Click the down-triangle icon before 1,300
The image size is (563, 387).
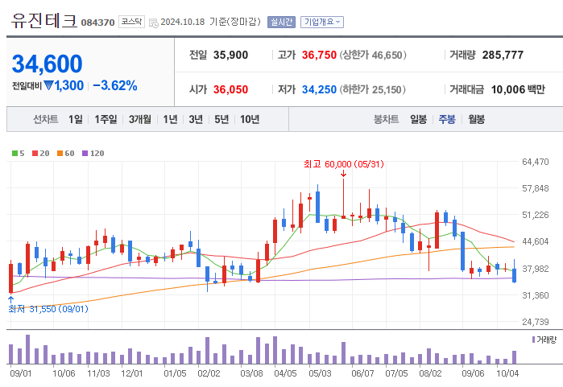pos(49,85)
